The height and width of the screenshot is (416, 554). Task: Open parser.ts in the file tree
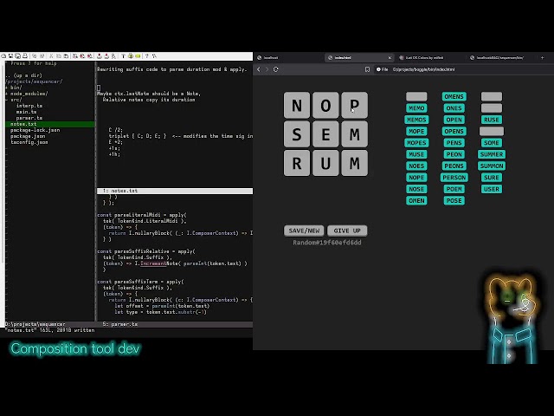(x=29, y=118)
